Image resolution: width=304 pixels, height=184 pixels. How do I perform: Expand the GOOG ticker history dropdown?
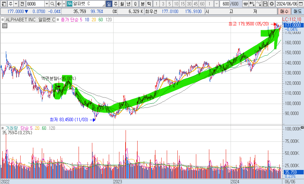coord(47,4)
